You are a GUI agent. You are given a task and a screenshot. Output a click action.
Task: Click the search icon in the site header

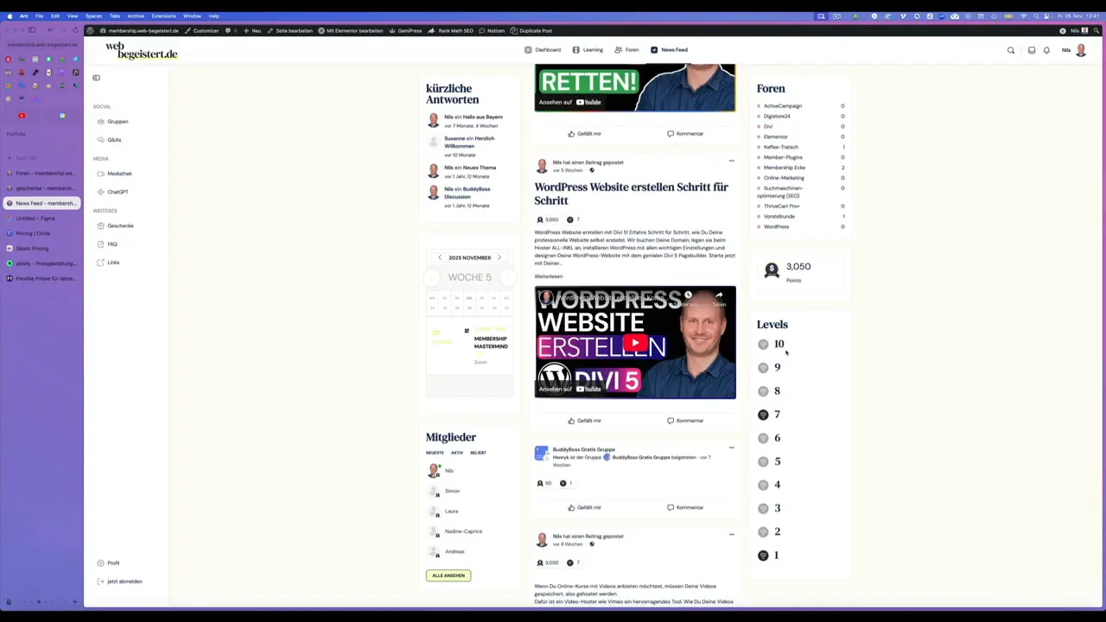click(1011, 50)
